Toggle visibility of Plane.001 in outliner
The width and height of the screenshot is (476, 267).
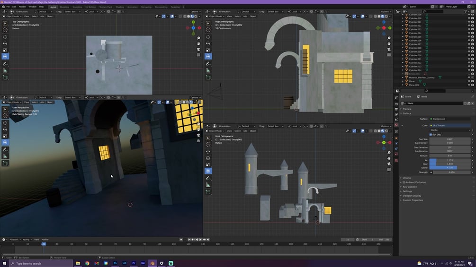click(x=468, y=85)
